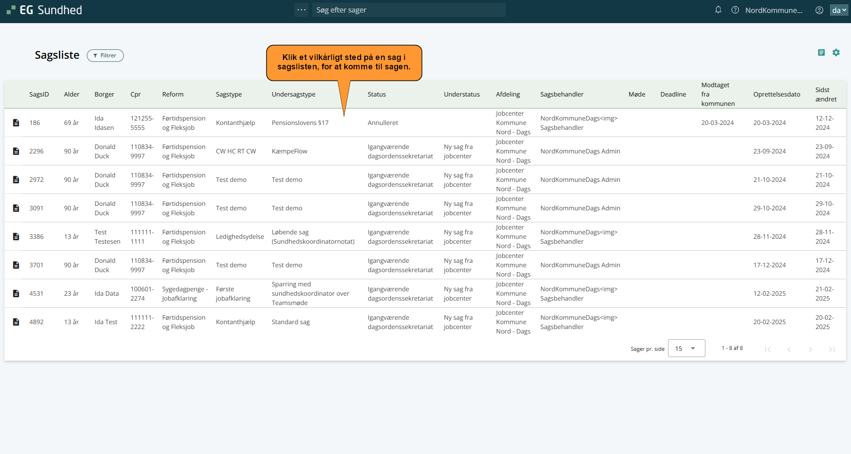Sort by the Afdeling column header
The height and width of the screenshot is (454, 851).
(508, 94)
